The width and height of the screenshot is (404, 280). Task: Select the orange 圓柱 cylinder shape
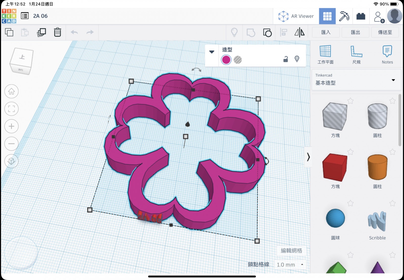tap(377, 167)
